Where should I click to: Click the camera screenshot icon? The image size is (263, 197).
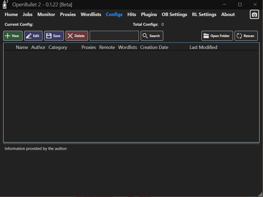click(254, 14)
